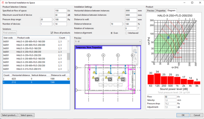Sort by Product code column header
The image size is (204, 119).
point(37,38)
